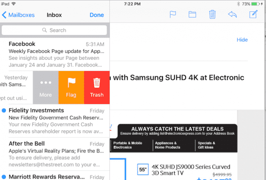Screen dimensions: 266x180
Task: Tap the orange Flag swipe action
Action: [71, 87]
